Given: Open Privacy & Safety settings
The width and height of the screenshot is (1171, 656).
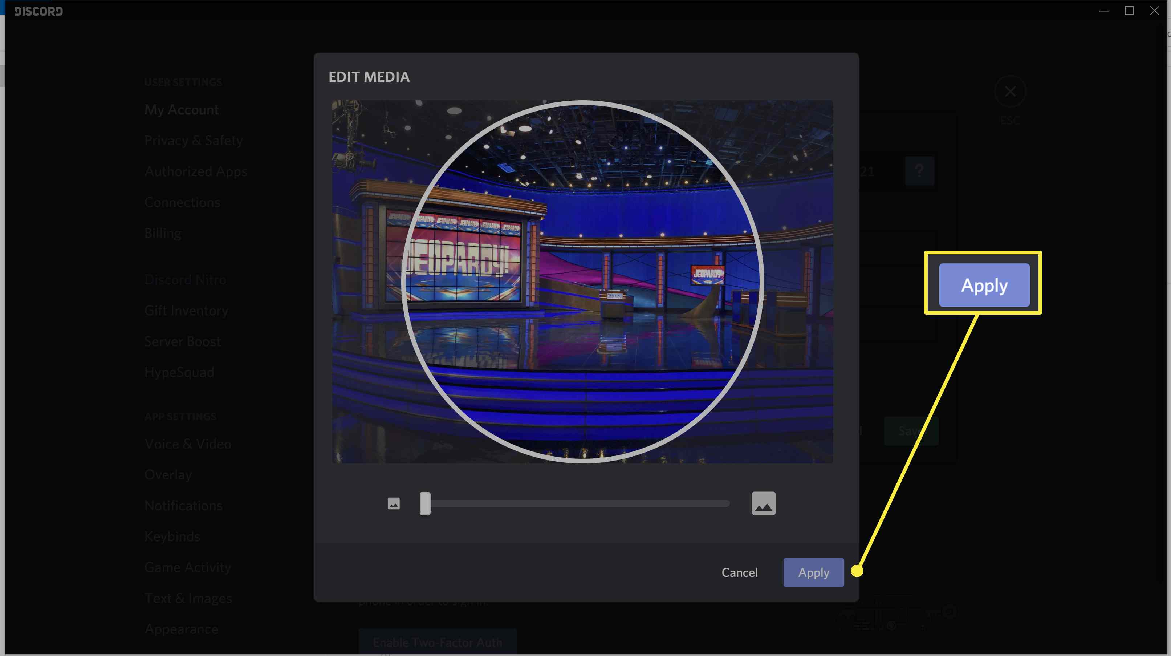Looking at the screenshot, I should click(193, 140).
